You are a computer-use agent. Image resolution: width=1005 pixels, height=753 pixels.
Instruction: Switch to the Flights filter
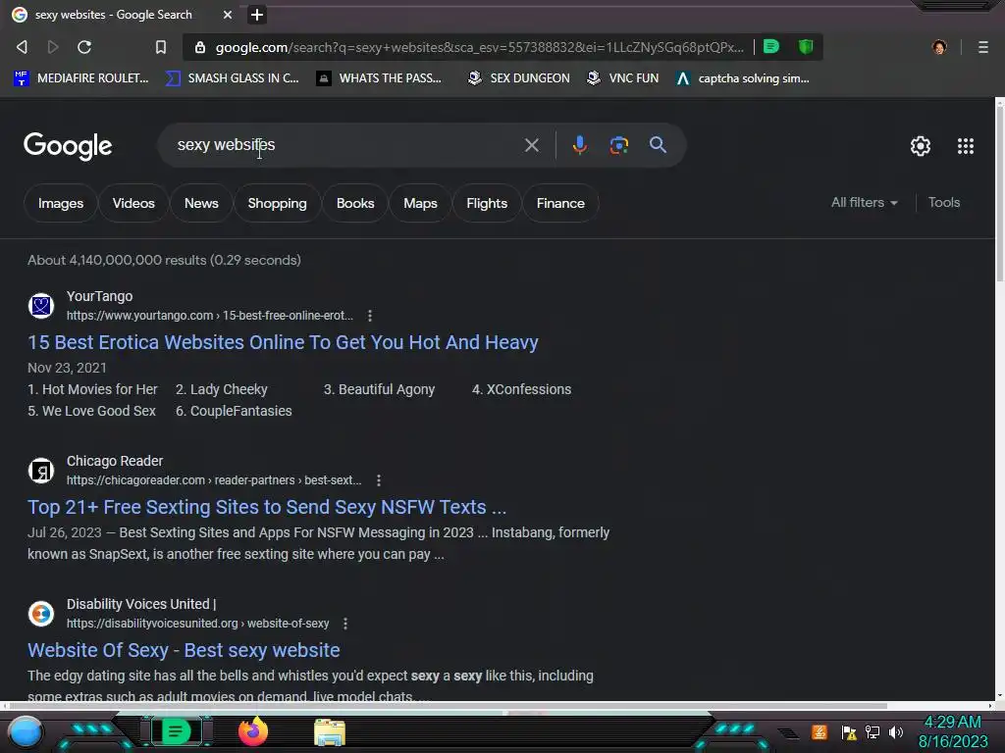click(x=487, y=203)
